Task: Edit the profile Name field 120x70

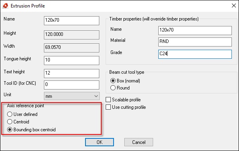Action: 72,21
